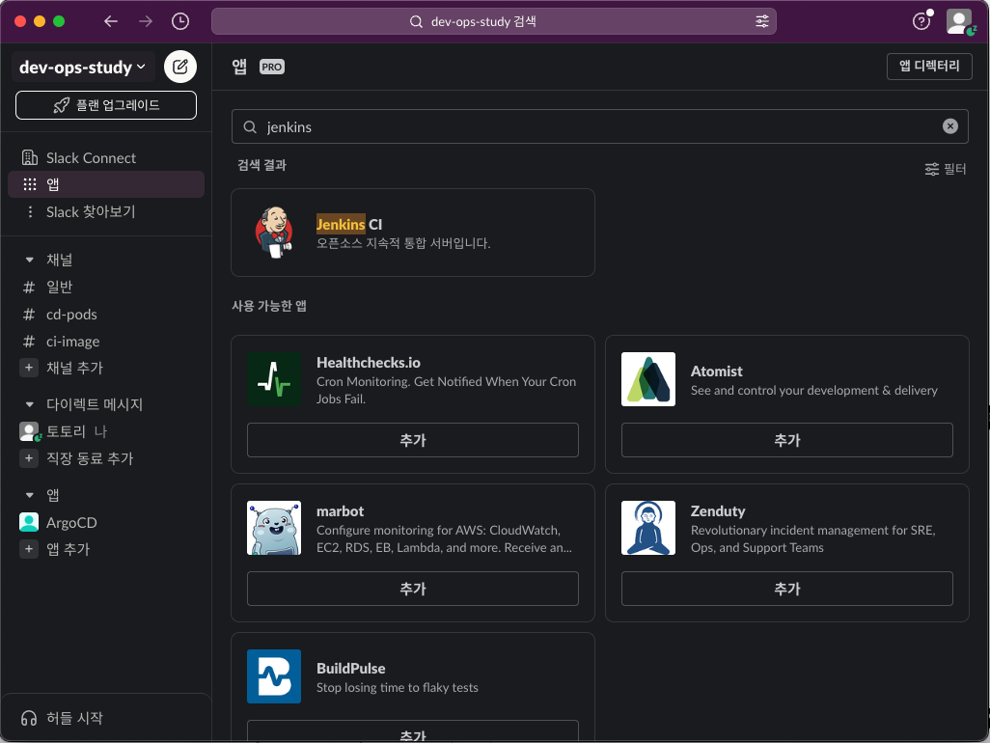
Task: Click 사용 가능한 앱 heading text
Action: [x=269, y=306]
